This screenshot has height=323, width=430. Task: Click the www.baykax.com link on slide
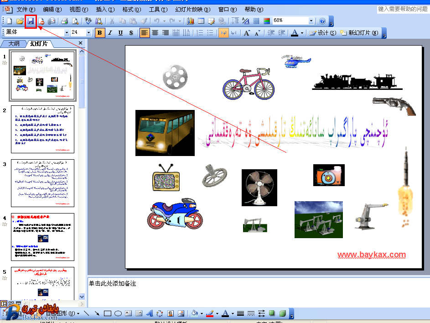point(372,255)
